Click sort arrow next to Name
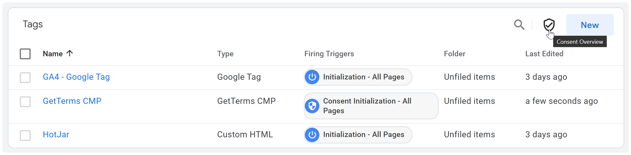Image resolution: width=631 pixels, height=155 pixels. [69, 53]
